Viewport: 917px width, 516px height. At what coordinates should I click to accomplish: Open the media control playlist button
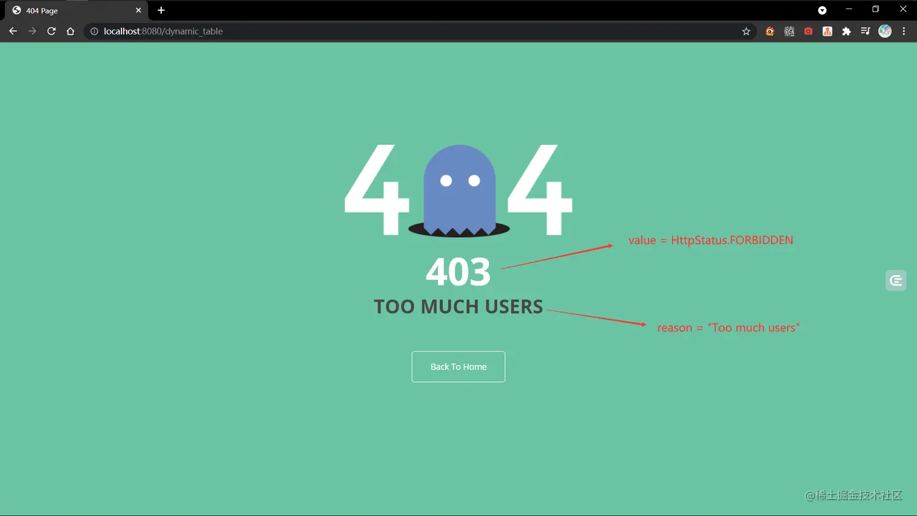[865, 31]
